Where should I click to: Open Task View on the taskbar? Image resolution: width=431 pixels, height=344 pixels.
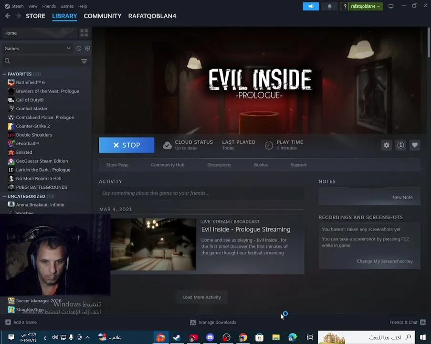[310, 337]
